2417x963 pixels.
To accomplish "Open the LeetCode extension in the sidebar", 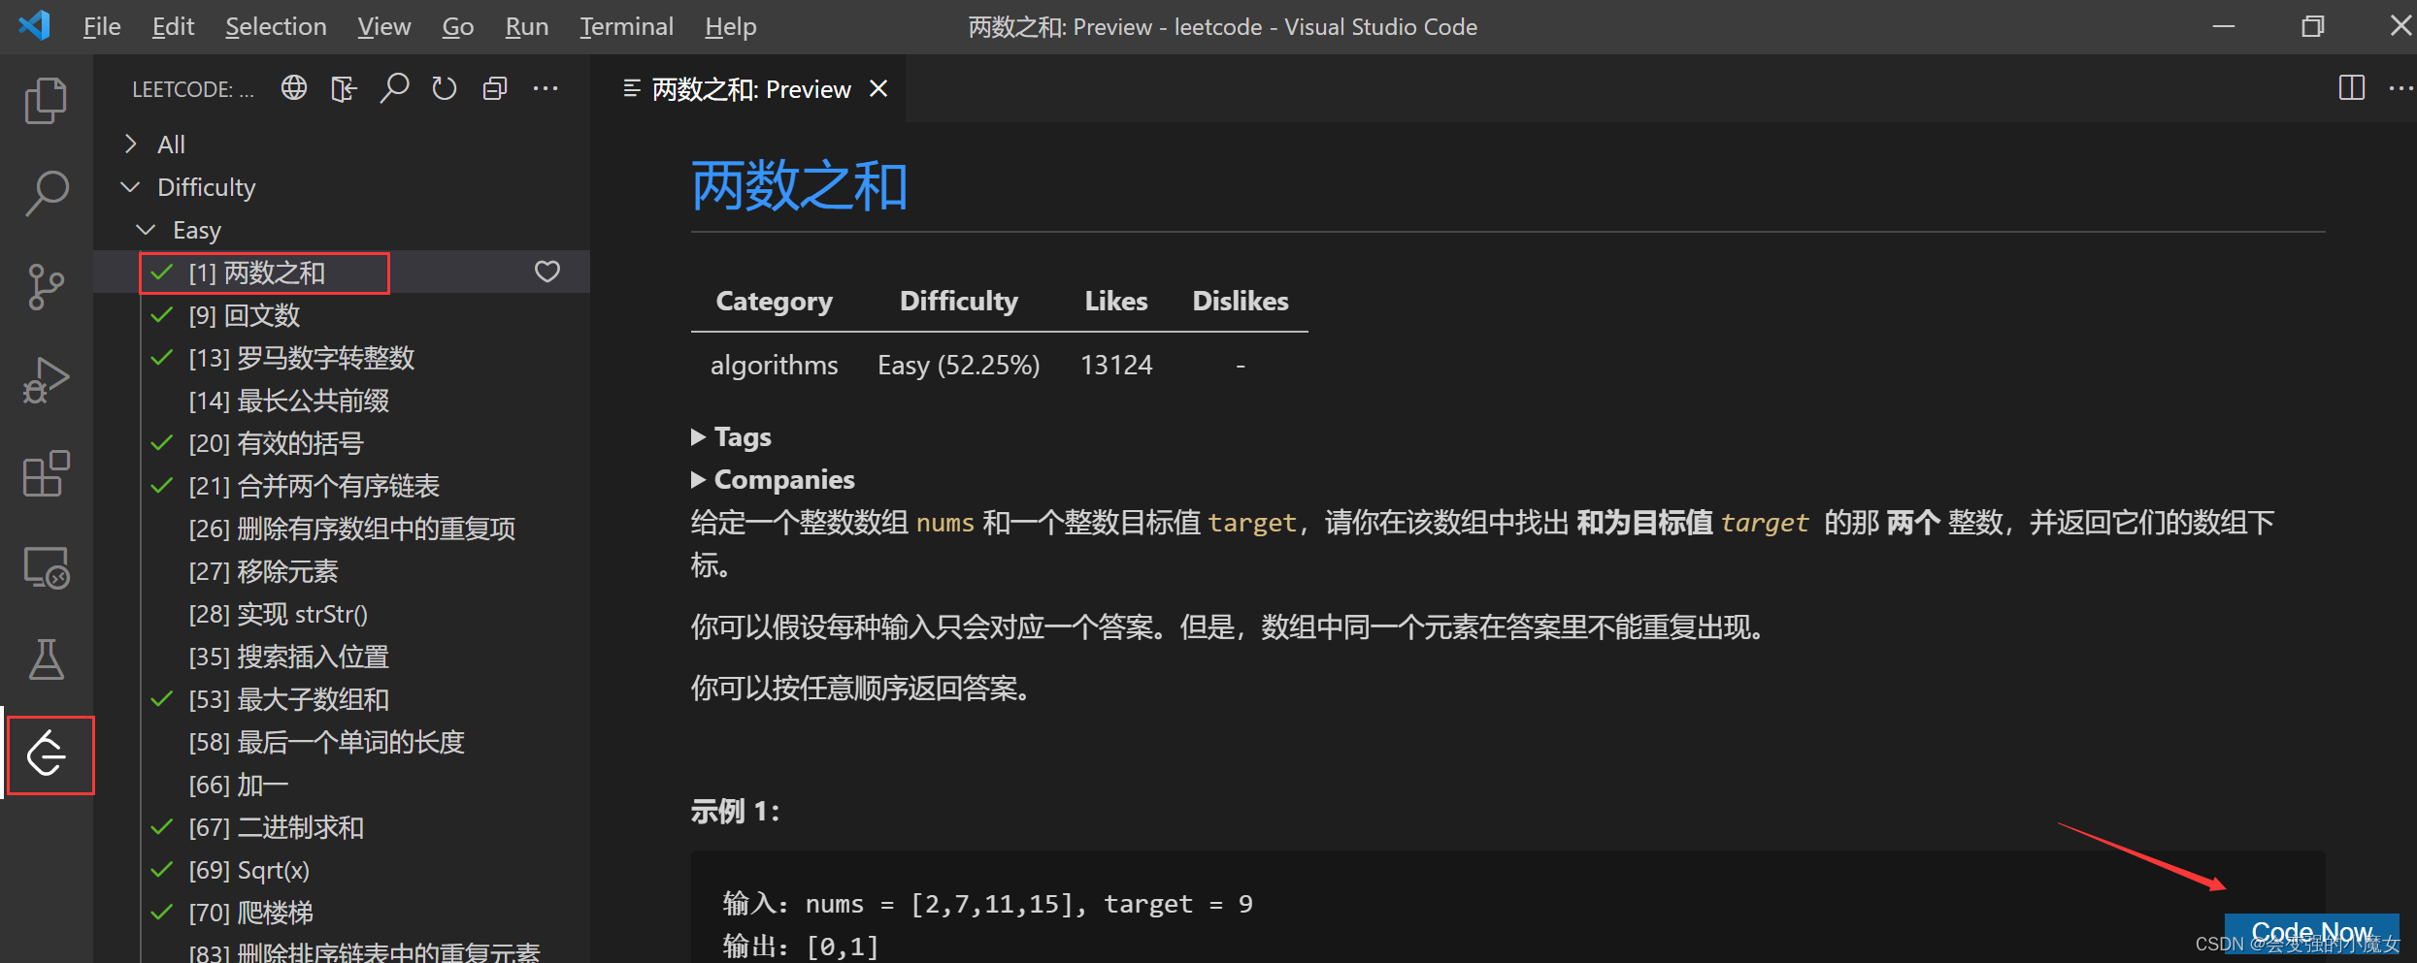I will [x=48, y=755].
